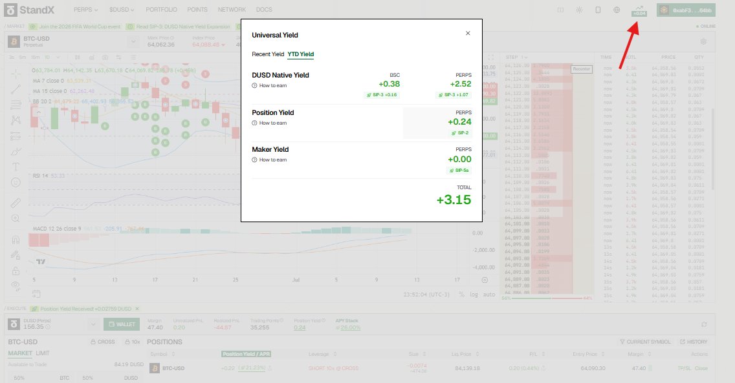Image resolution: width=735 pixels, height=383 pixels.
Task: Click the +3.15 total yield value
Action: pyautogui.click(x=454, y=200)
